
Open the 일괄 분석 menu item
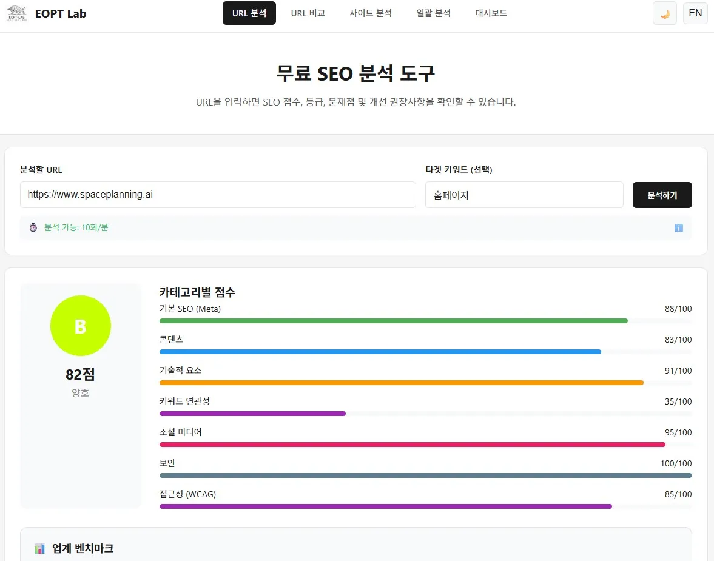click(433, 13)
